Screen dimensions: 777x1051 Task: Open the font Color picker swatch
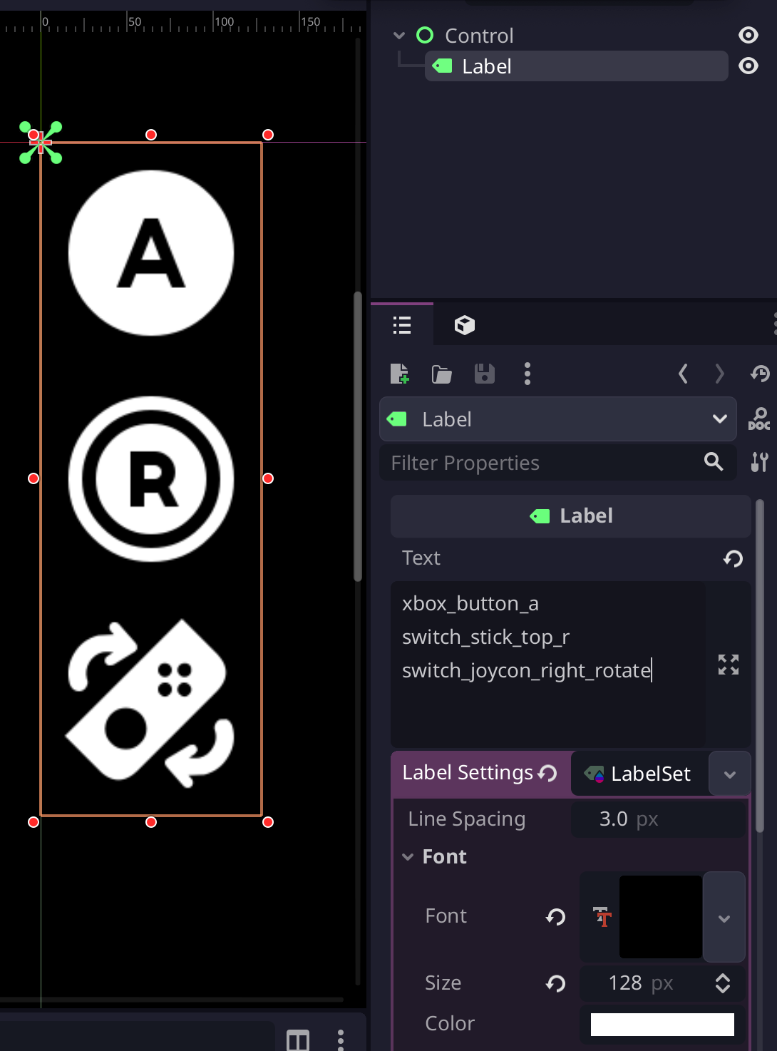662,1024
